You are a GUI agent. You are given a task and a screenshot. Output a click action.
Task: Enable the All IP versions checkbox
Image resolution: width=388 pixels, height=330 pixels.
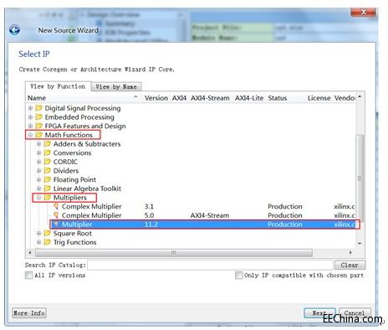(28, 276)
